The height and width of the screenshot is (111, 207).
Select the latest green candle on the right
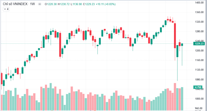coord(182,45)
